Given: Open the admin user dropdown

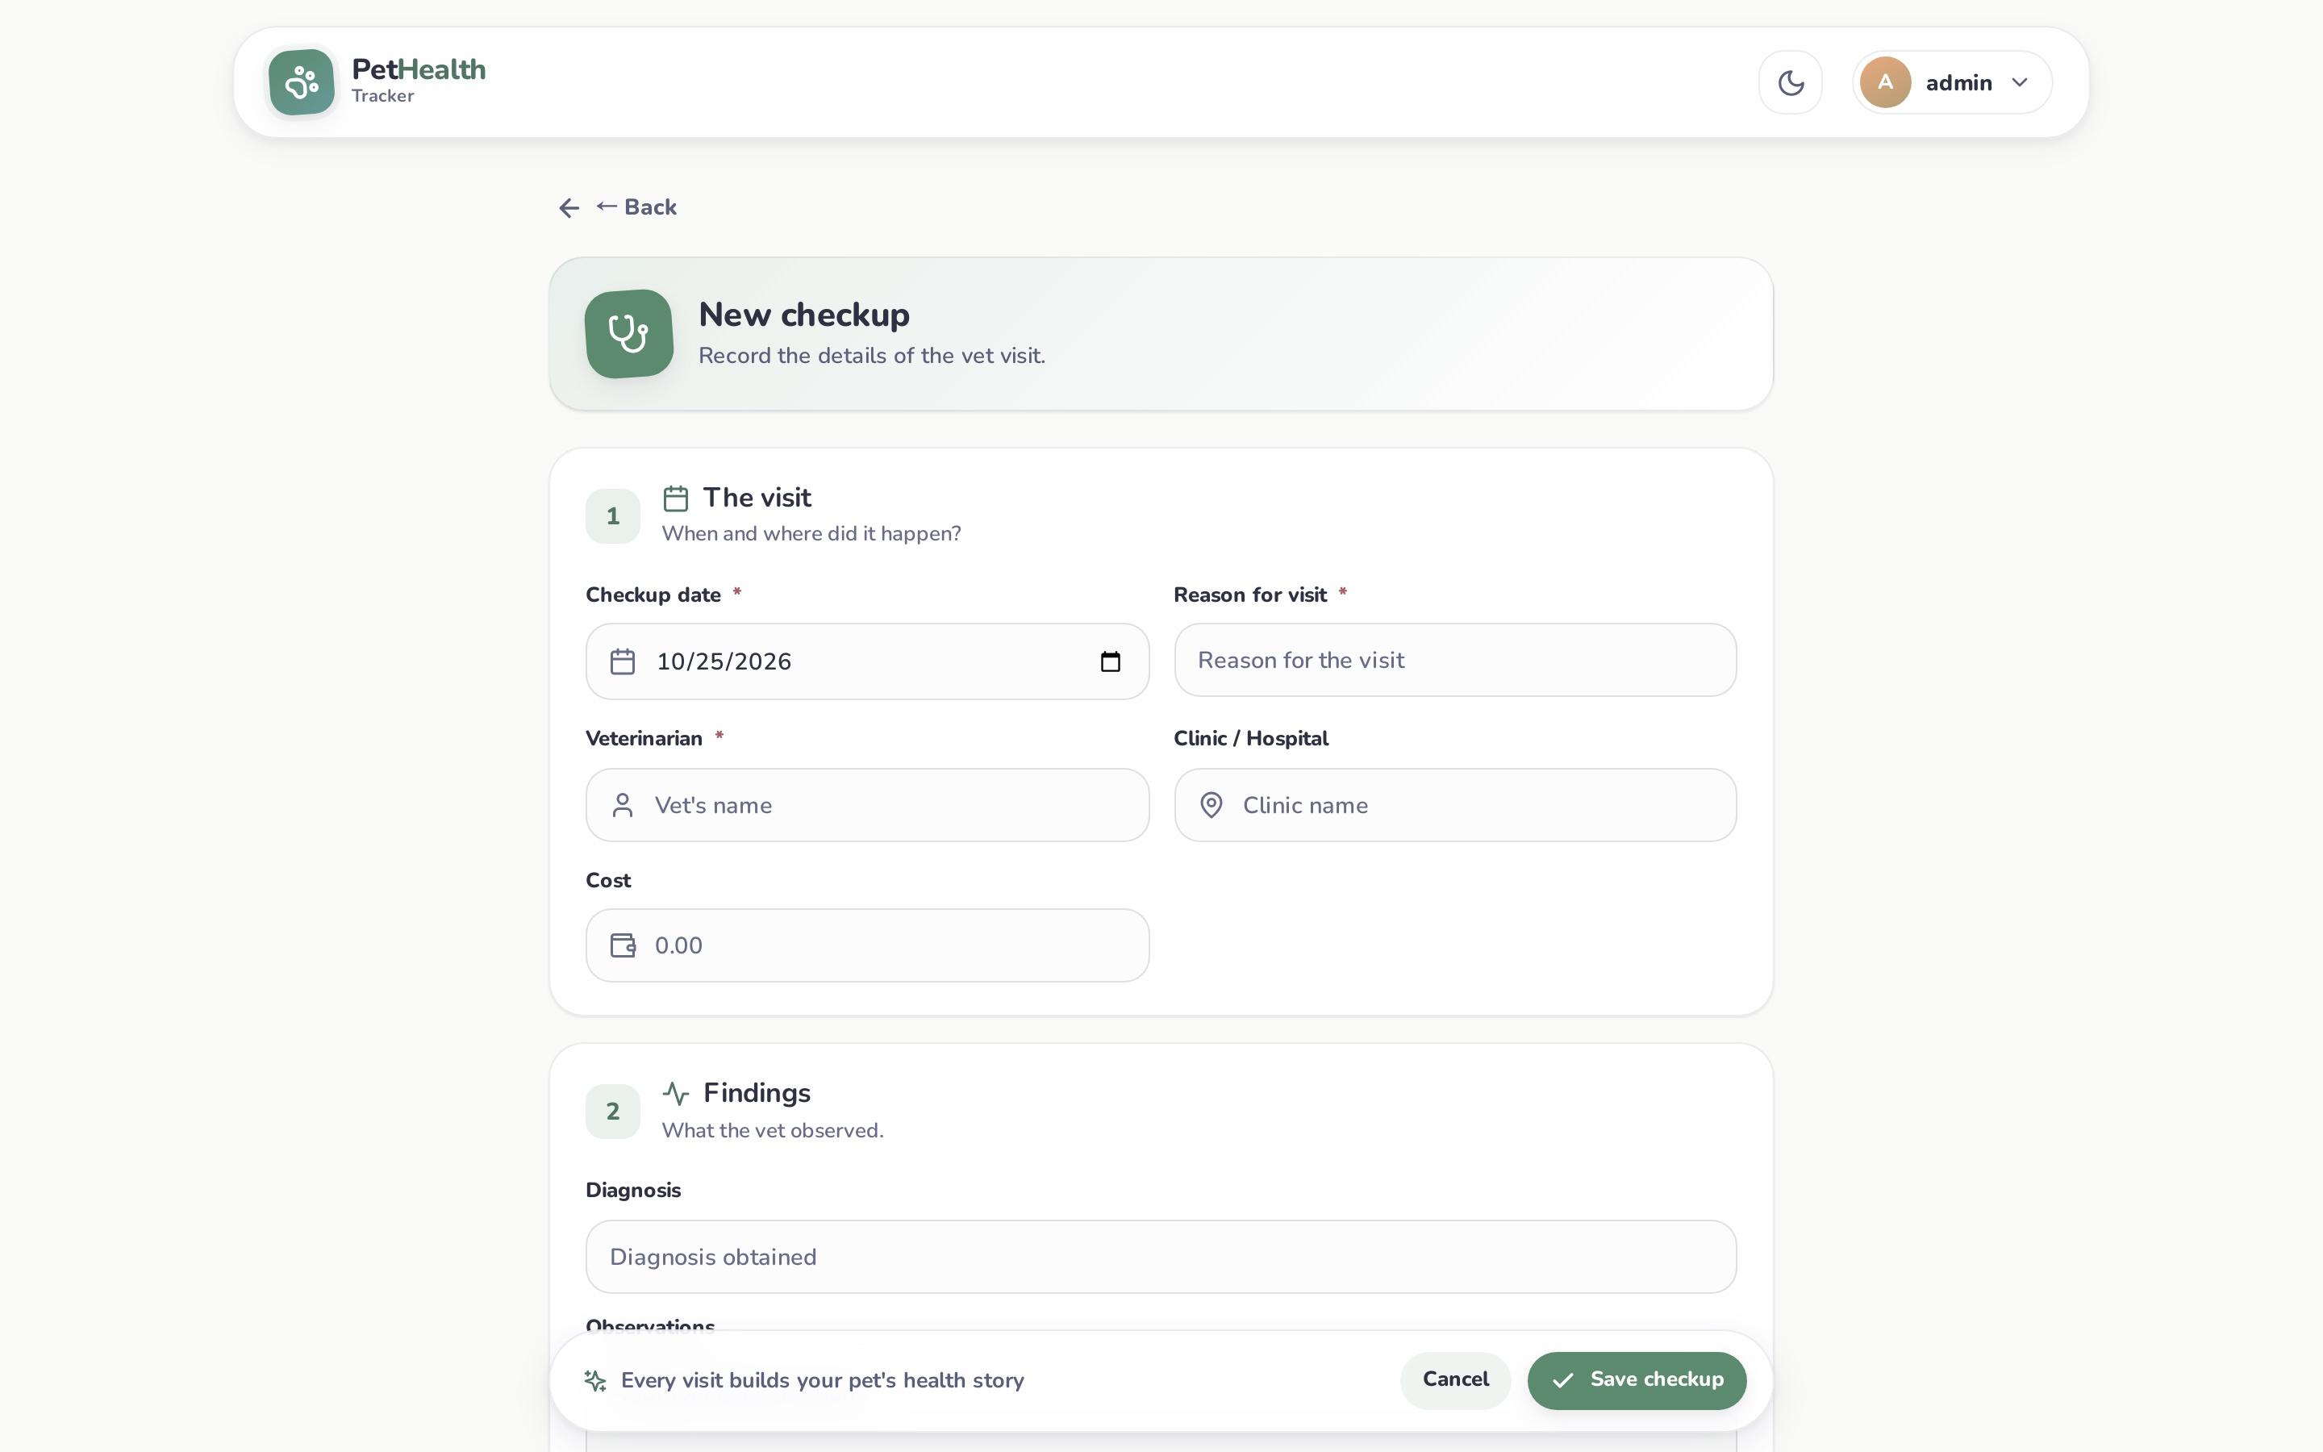Looking at the screenshot, I should (x=1951, y=82).
